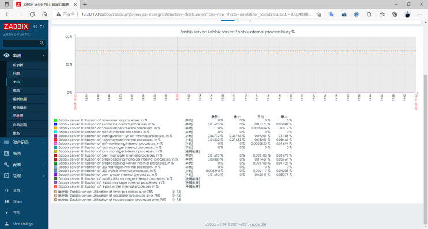Click the Share Z icon
The height and width of the screenshot is (229, 428).
pos(7,201)
